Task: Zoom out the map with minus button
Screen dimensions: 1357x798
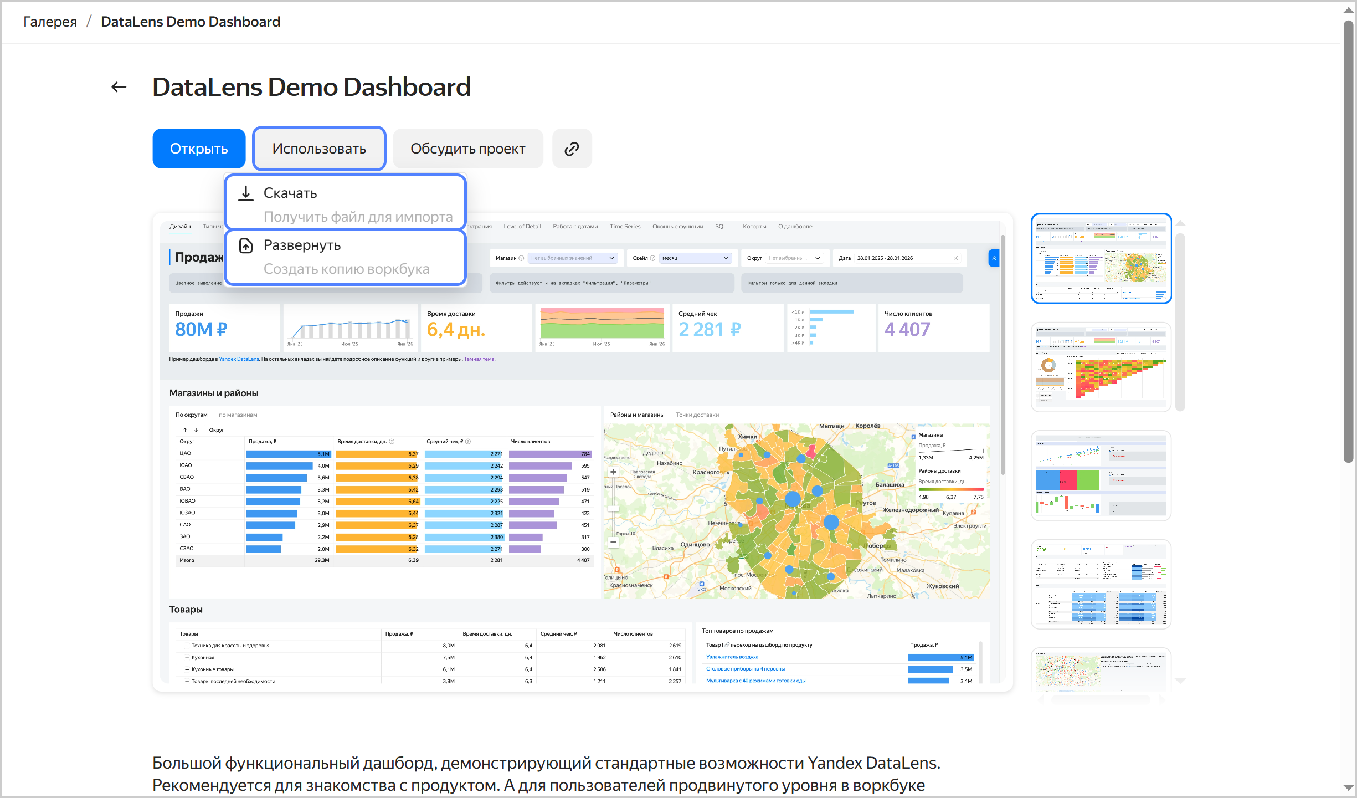Action: tap(613, 543)
